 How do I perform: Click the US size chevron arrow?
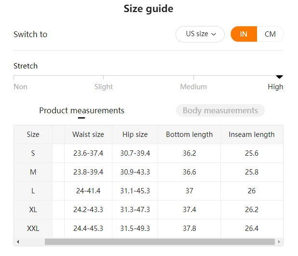pyautogui.click(x=214, y=34)
